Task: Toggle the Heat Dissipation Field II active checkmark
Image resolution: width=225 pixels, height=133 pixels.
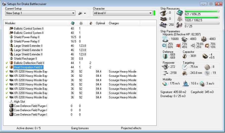Action: coord(7,67)
